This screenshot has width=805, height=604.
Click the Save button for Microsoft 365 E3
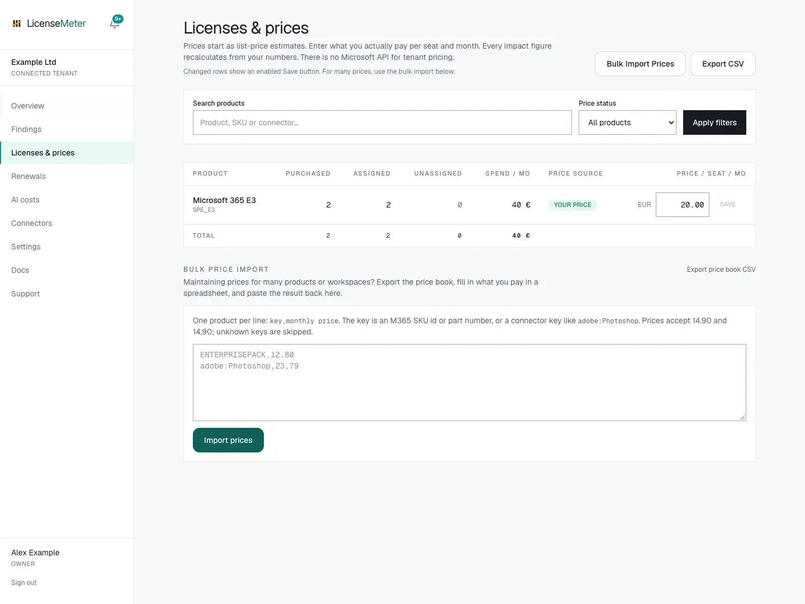[x=727, y=205]
